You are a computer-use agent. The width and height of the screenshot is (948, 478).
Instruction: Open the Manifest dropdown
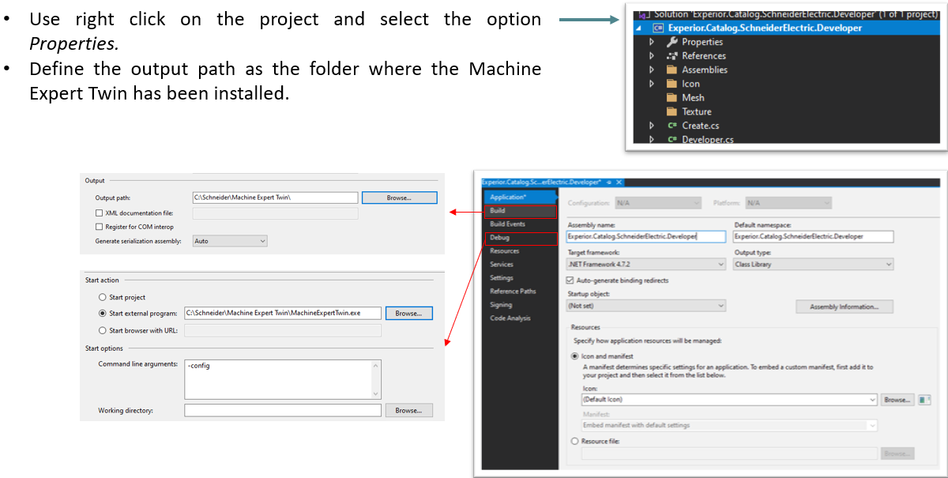729,425
